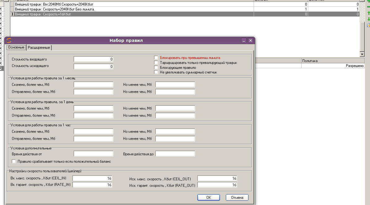Toggle the Блокирующее правило checkbox

[156, 67]
